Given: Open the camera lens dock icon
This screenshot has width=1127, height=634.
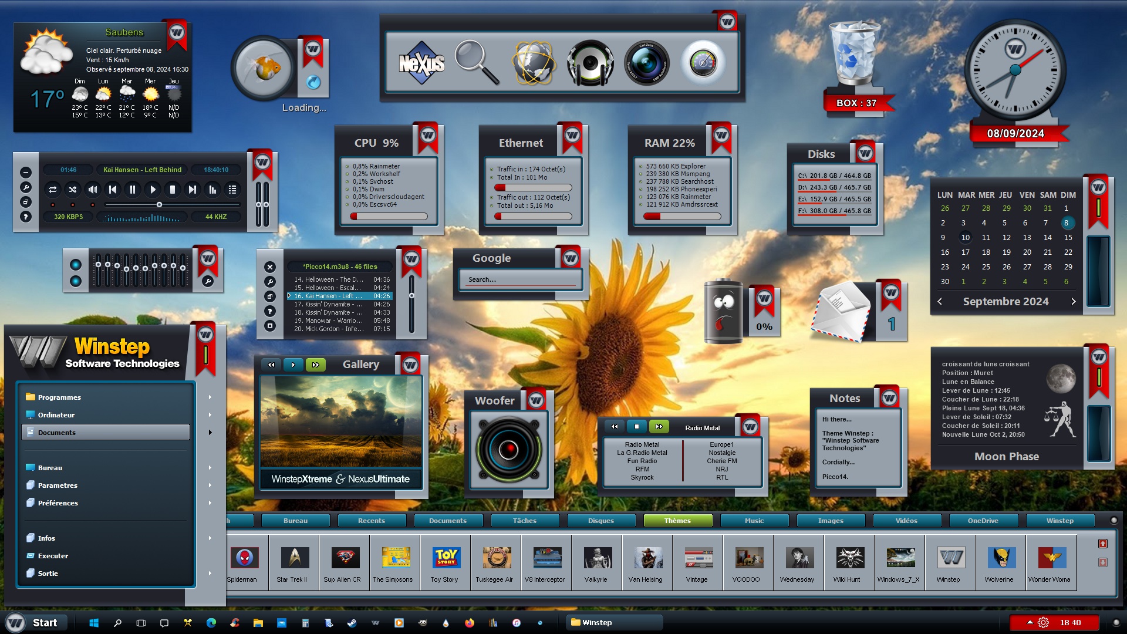Looking at the screenshot, I should pyautogui.click(x=646, y=63).
